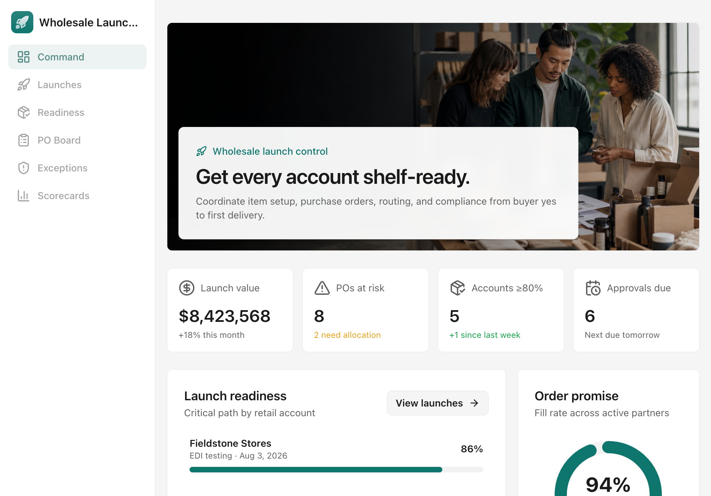Select Scorecards in the sidebar
The height and width of the screenshot is (496, 711).
pos(77,196)
